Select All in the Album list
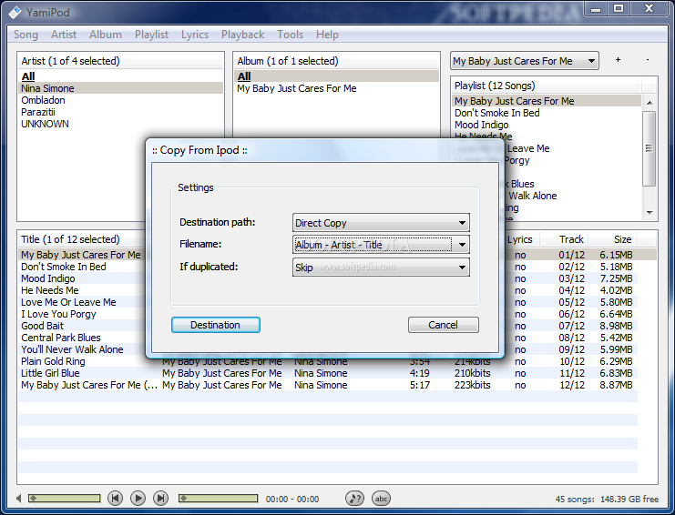The width and height of the screenshot is (675, 515). pos(337,76)
